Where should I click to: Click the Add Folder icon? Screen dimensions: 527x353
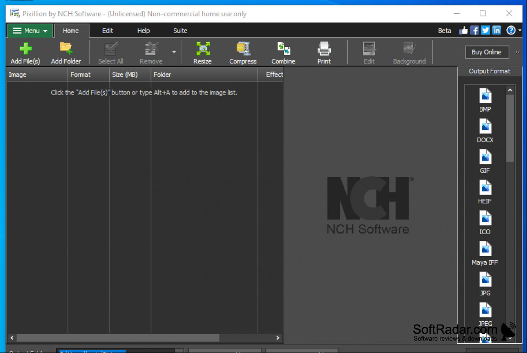tap(66, 49)
